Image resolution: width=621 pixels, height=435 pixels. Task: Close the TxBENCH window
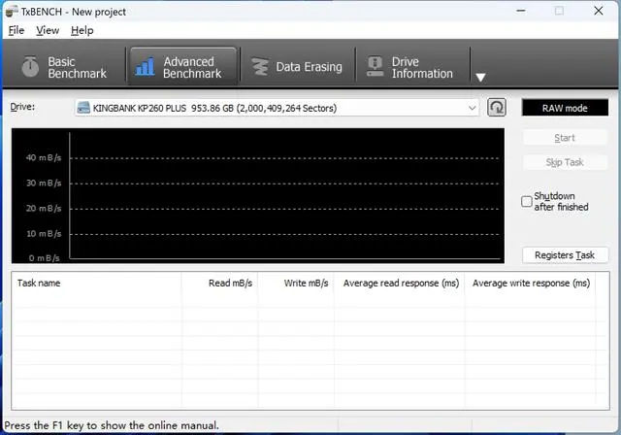pos(599,11)
